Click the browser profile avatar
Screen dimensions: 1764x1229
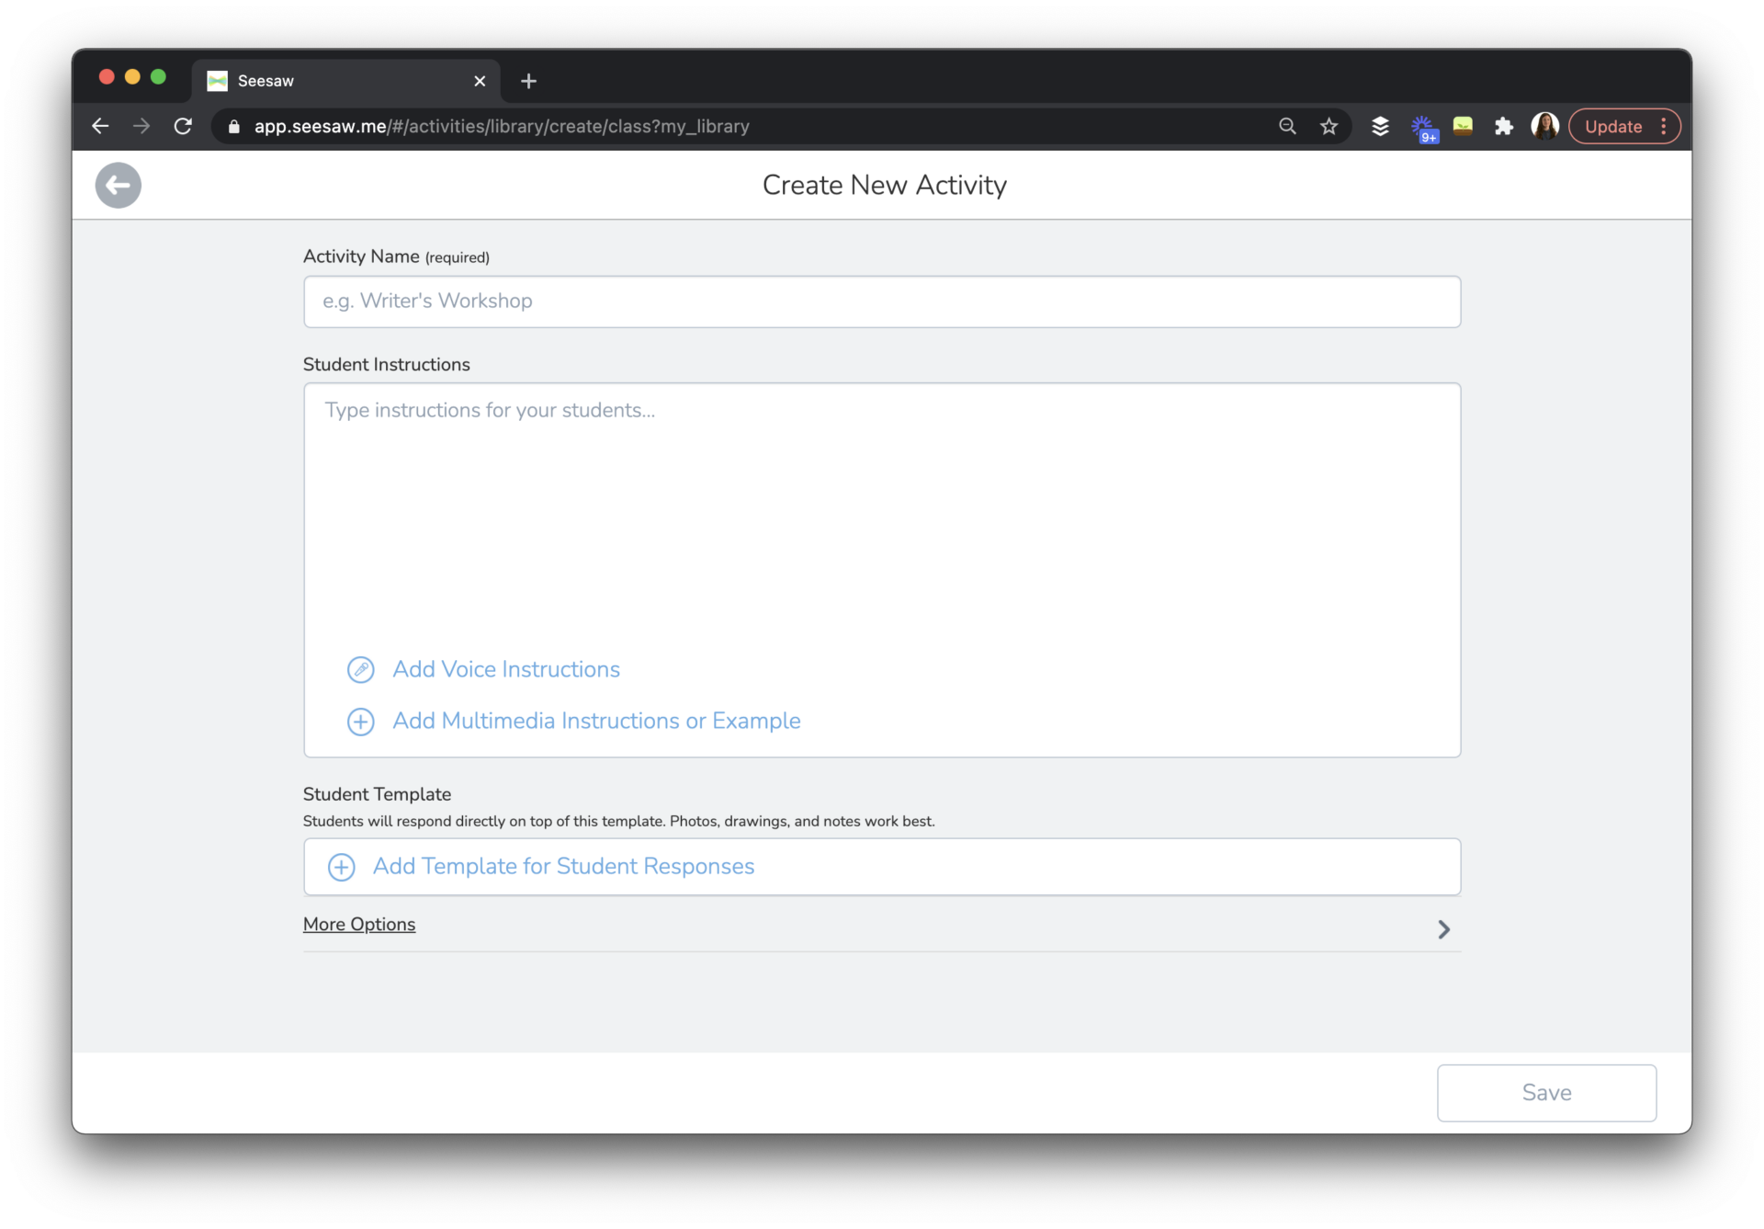pyautogui.click(x=1545, y=126)
